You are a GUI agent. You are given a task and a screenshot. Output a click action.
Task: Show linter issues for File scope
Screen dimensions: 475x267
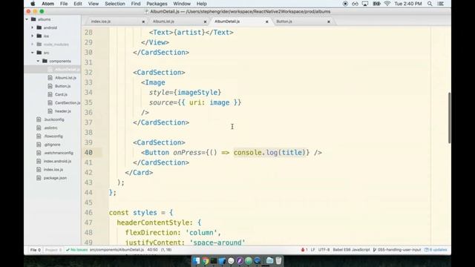click(x=35, y=250)
